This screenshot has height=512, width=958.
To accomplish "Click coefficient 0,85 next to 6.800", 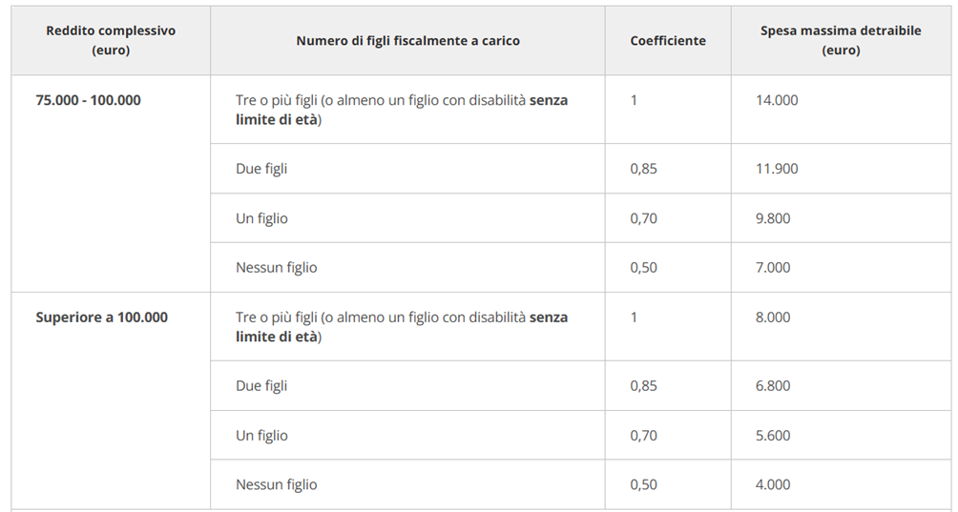I will coord(643,386).
